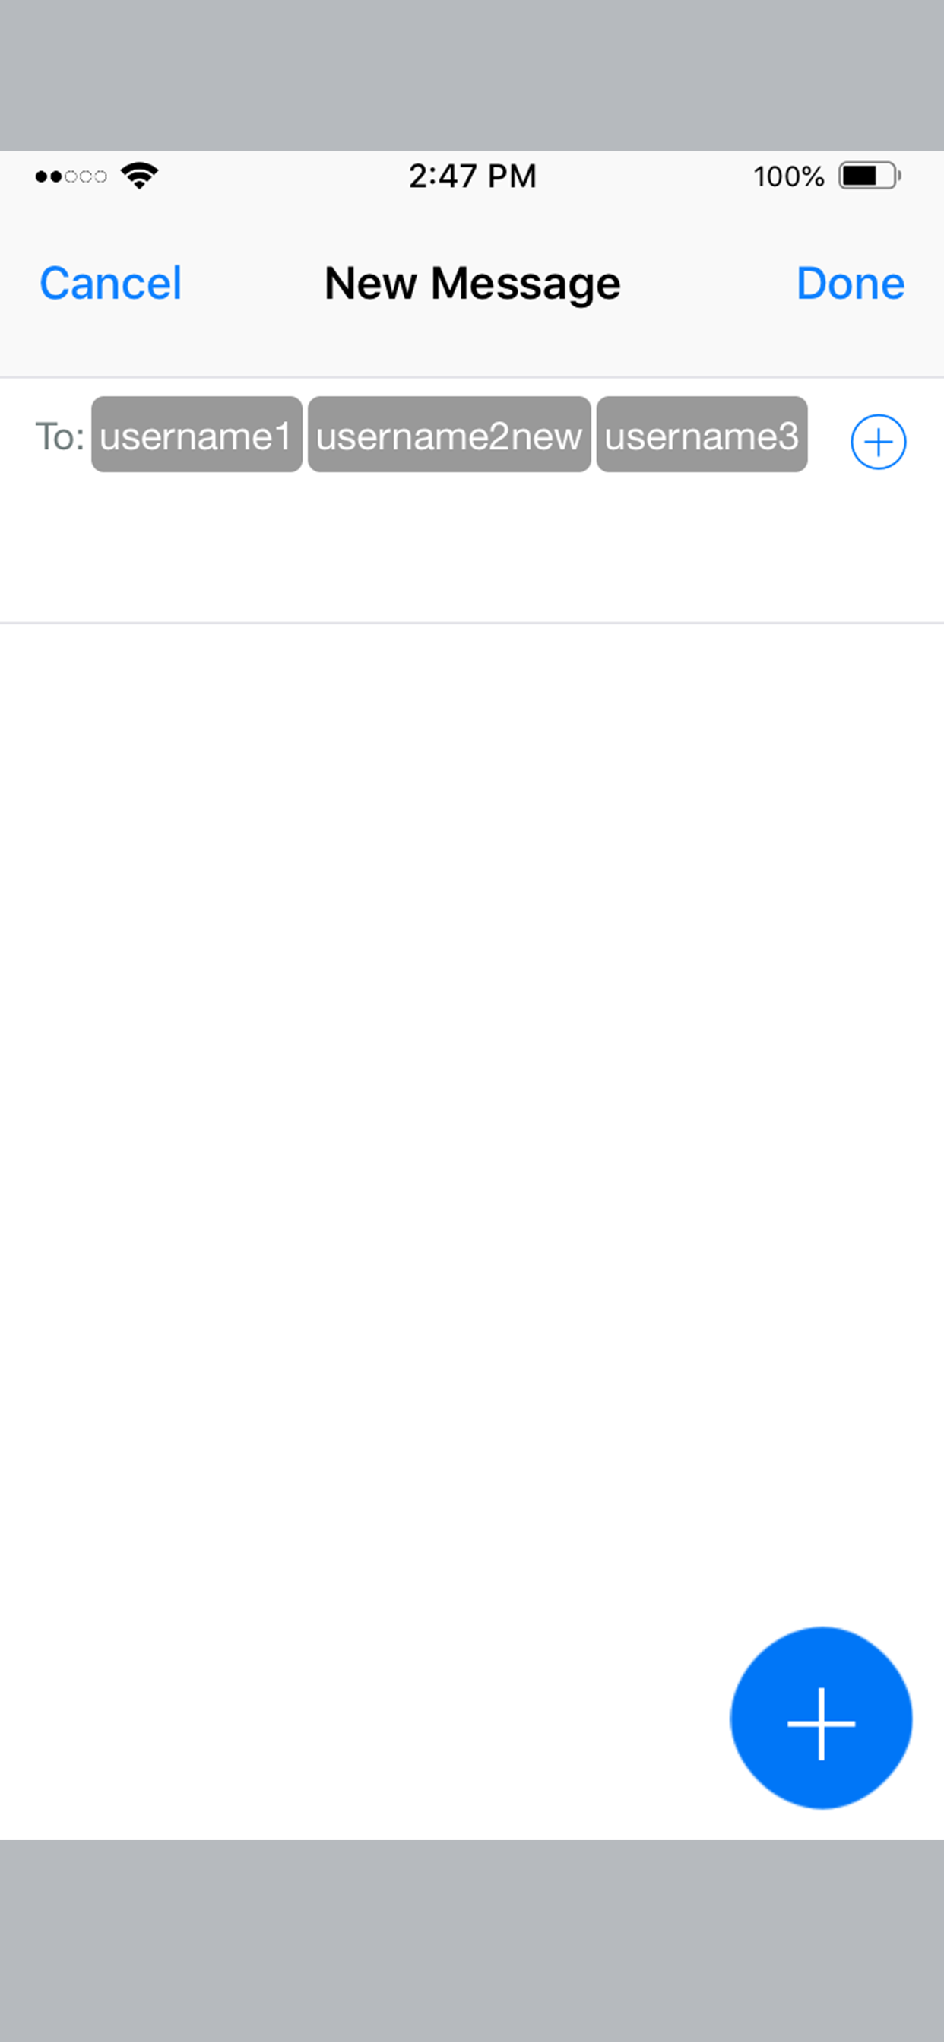Tap Done to finish the message
Image resolution: width=944 pixels, height=2044 pixels.
pos(850,284)
